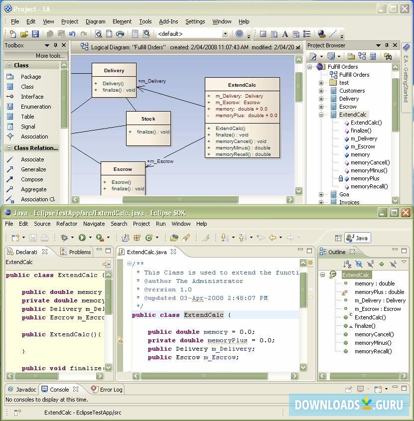Collapse the Fulfill Orders root node

(309, 67)
